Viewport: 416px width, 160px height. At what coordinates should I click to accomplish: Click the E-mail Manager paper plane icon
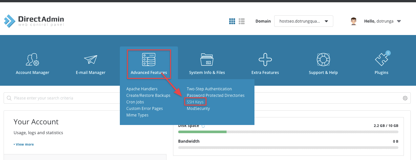[x=90, y=60]
